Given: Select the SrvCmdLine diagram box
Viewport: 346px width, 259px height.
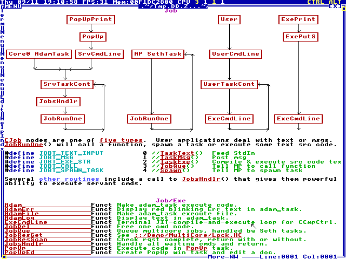Looking at the screenshot, I should tap(99, 54).
